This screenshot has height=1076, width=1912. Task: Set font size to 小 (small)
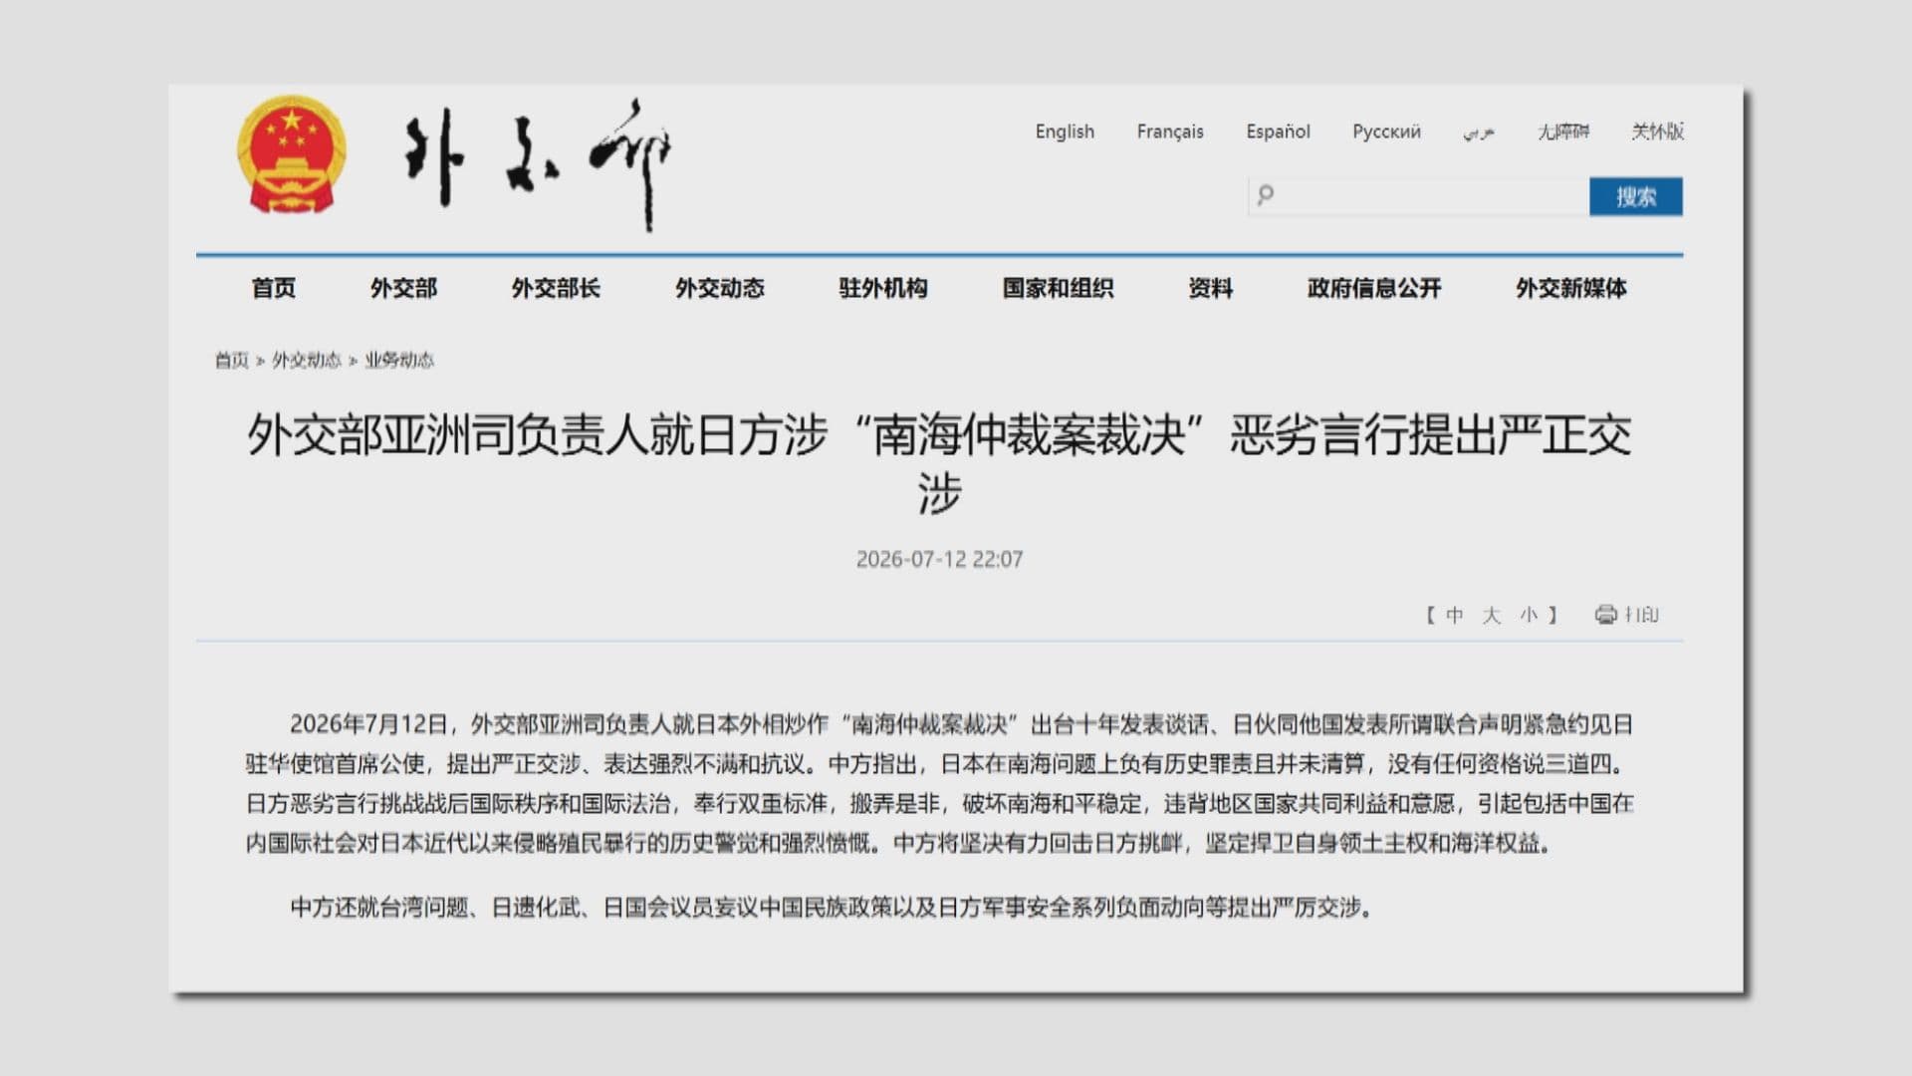click(x=1529, y=615)
